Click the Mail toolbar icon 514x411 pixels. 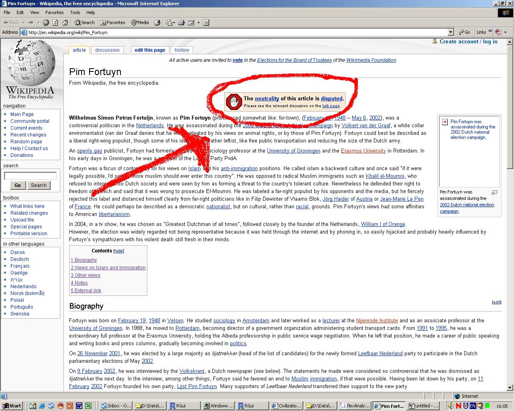click(169, 22)
